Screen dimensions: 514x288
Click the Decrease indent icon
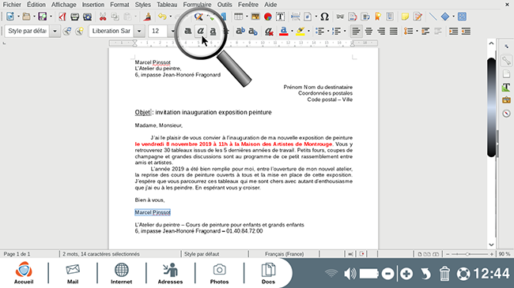(x=466, y=31)
